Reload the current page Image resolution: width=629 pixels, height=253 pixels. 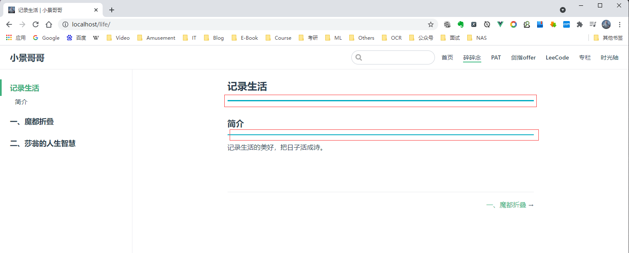click(36, 24)
